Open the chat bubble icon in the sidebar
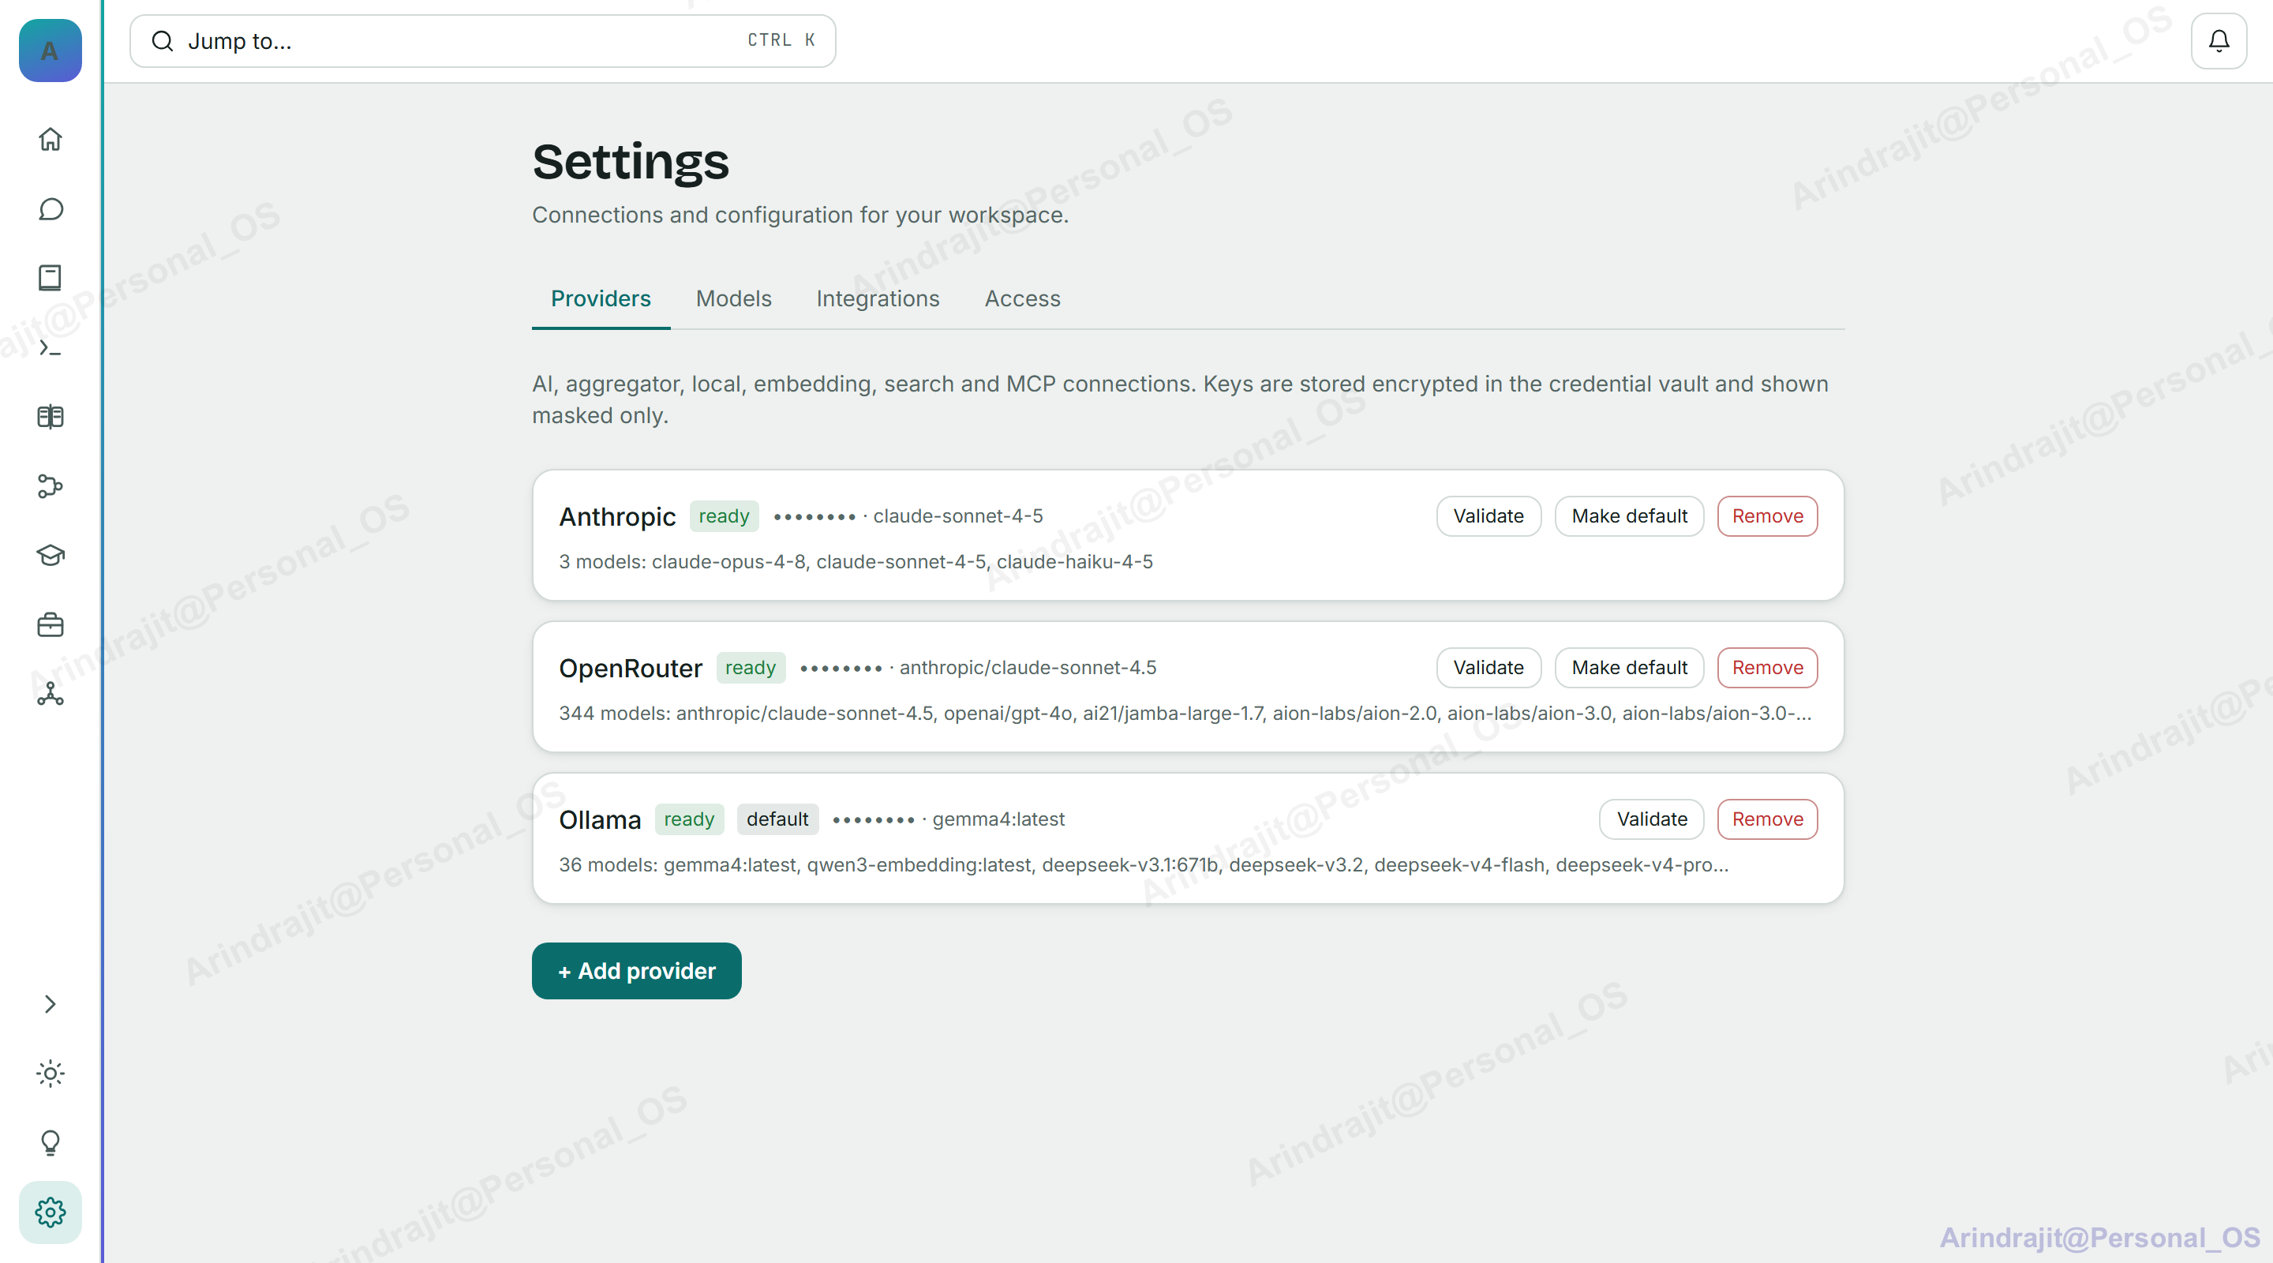 [x=51, y=209]
